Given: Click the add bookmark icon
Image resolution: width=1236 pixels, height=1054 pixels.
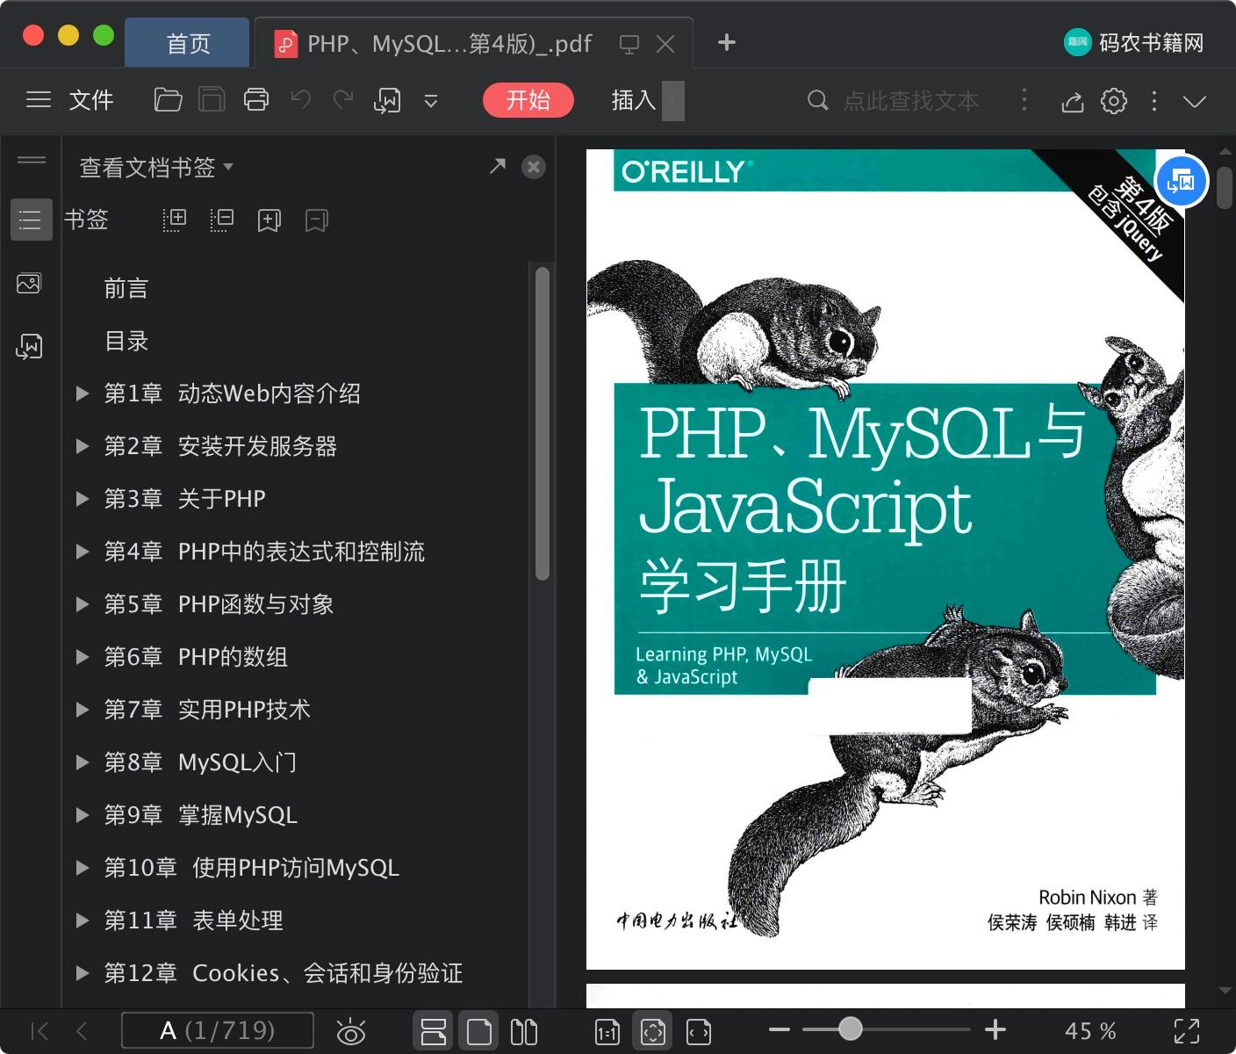Looking at the screenshot, I should click(x=269, y=220).
